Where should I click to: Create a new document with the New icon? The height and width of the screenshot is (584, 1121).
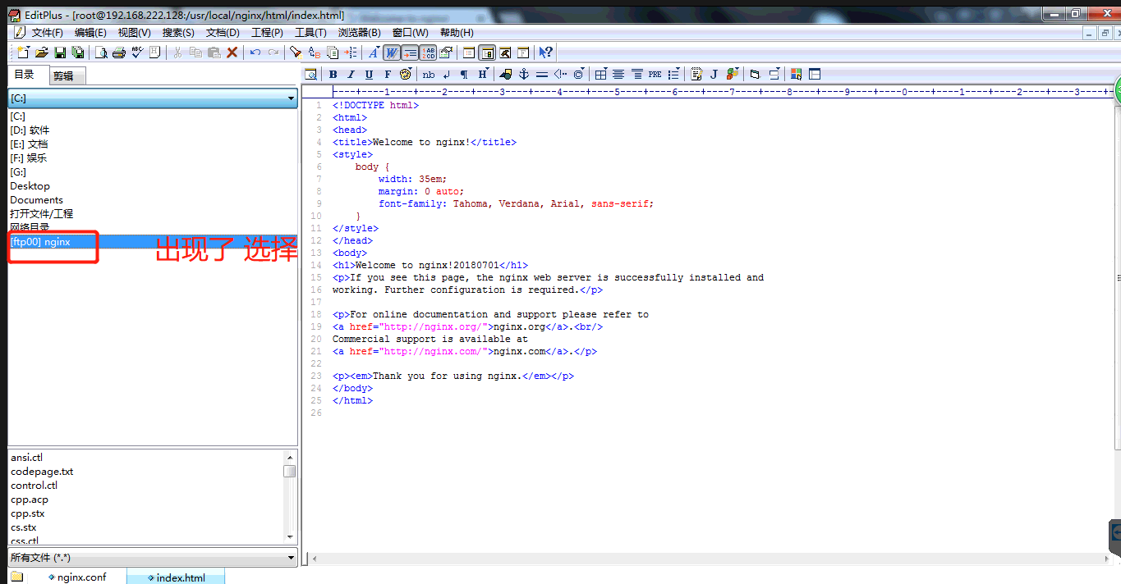click(x=23, y=52)
